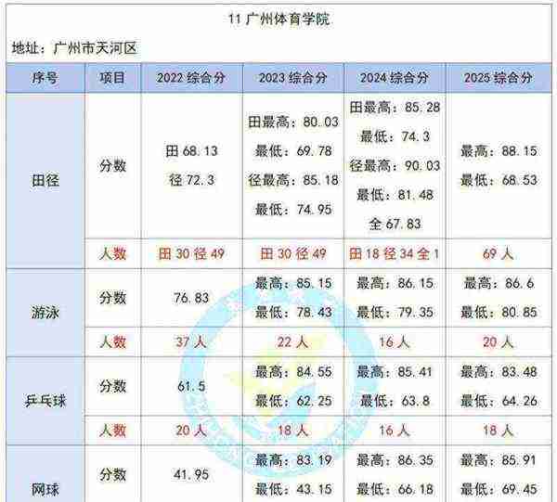Click the value "全 67.83"
This screenshot has width=557, height=502.
(395, 224)
